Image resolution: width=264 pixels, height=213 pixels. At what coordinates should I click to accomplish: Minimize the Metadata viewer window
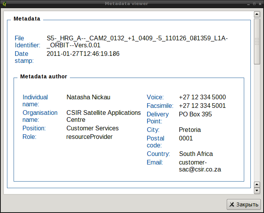click(248, 3)
